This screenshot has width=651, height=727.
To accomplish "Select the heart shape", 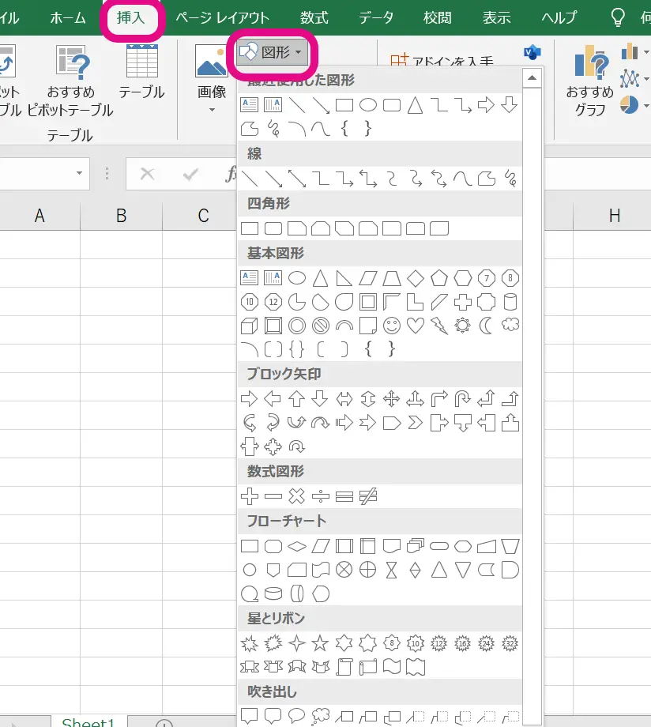I will tap(416, 325).
